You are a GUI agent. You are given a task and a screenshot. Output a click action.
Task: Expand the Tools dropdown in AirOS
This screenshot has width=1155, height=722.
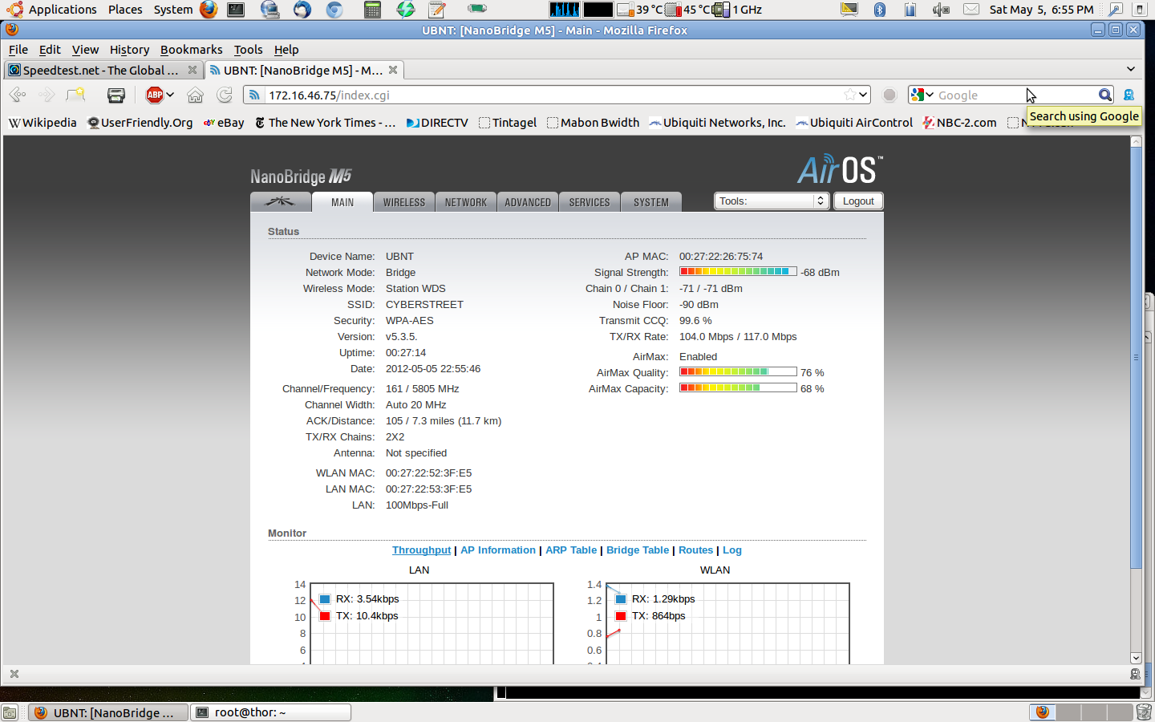pos(770,201)
